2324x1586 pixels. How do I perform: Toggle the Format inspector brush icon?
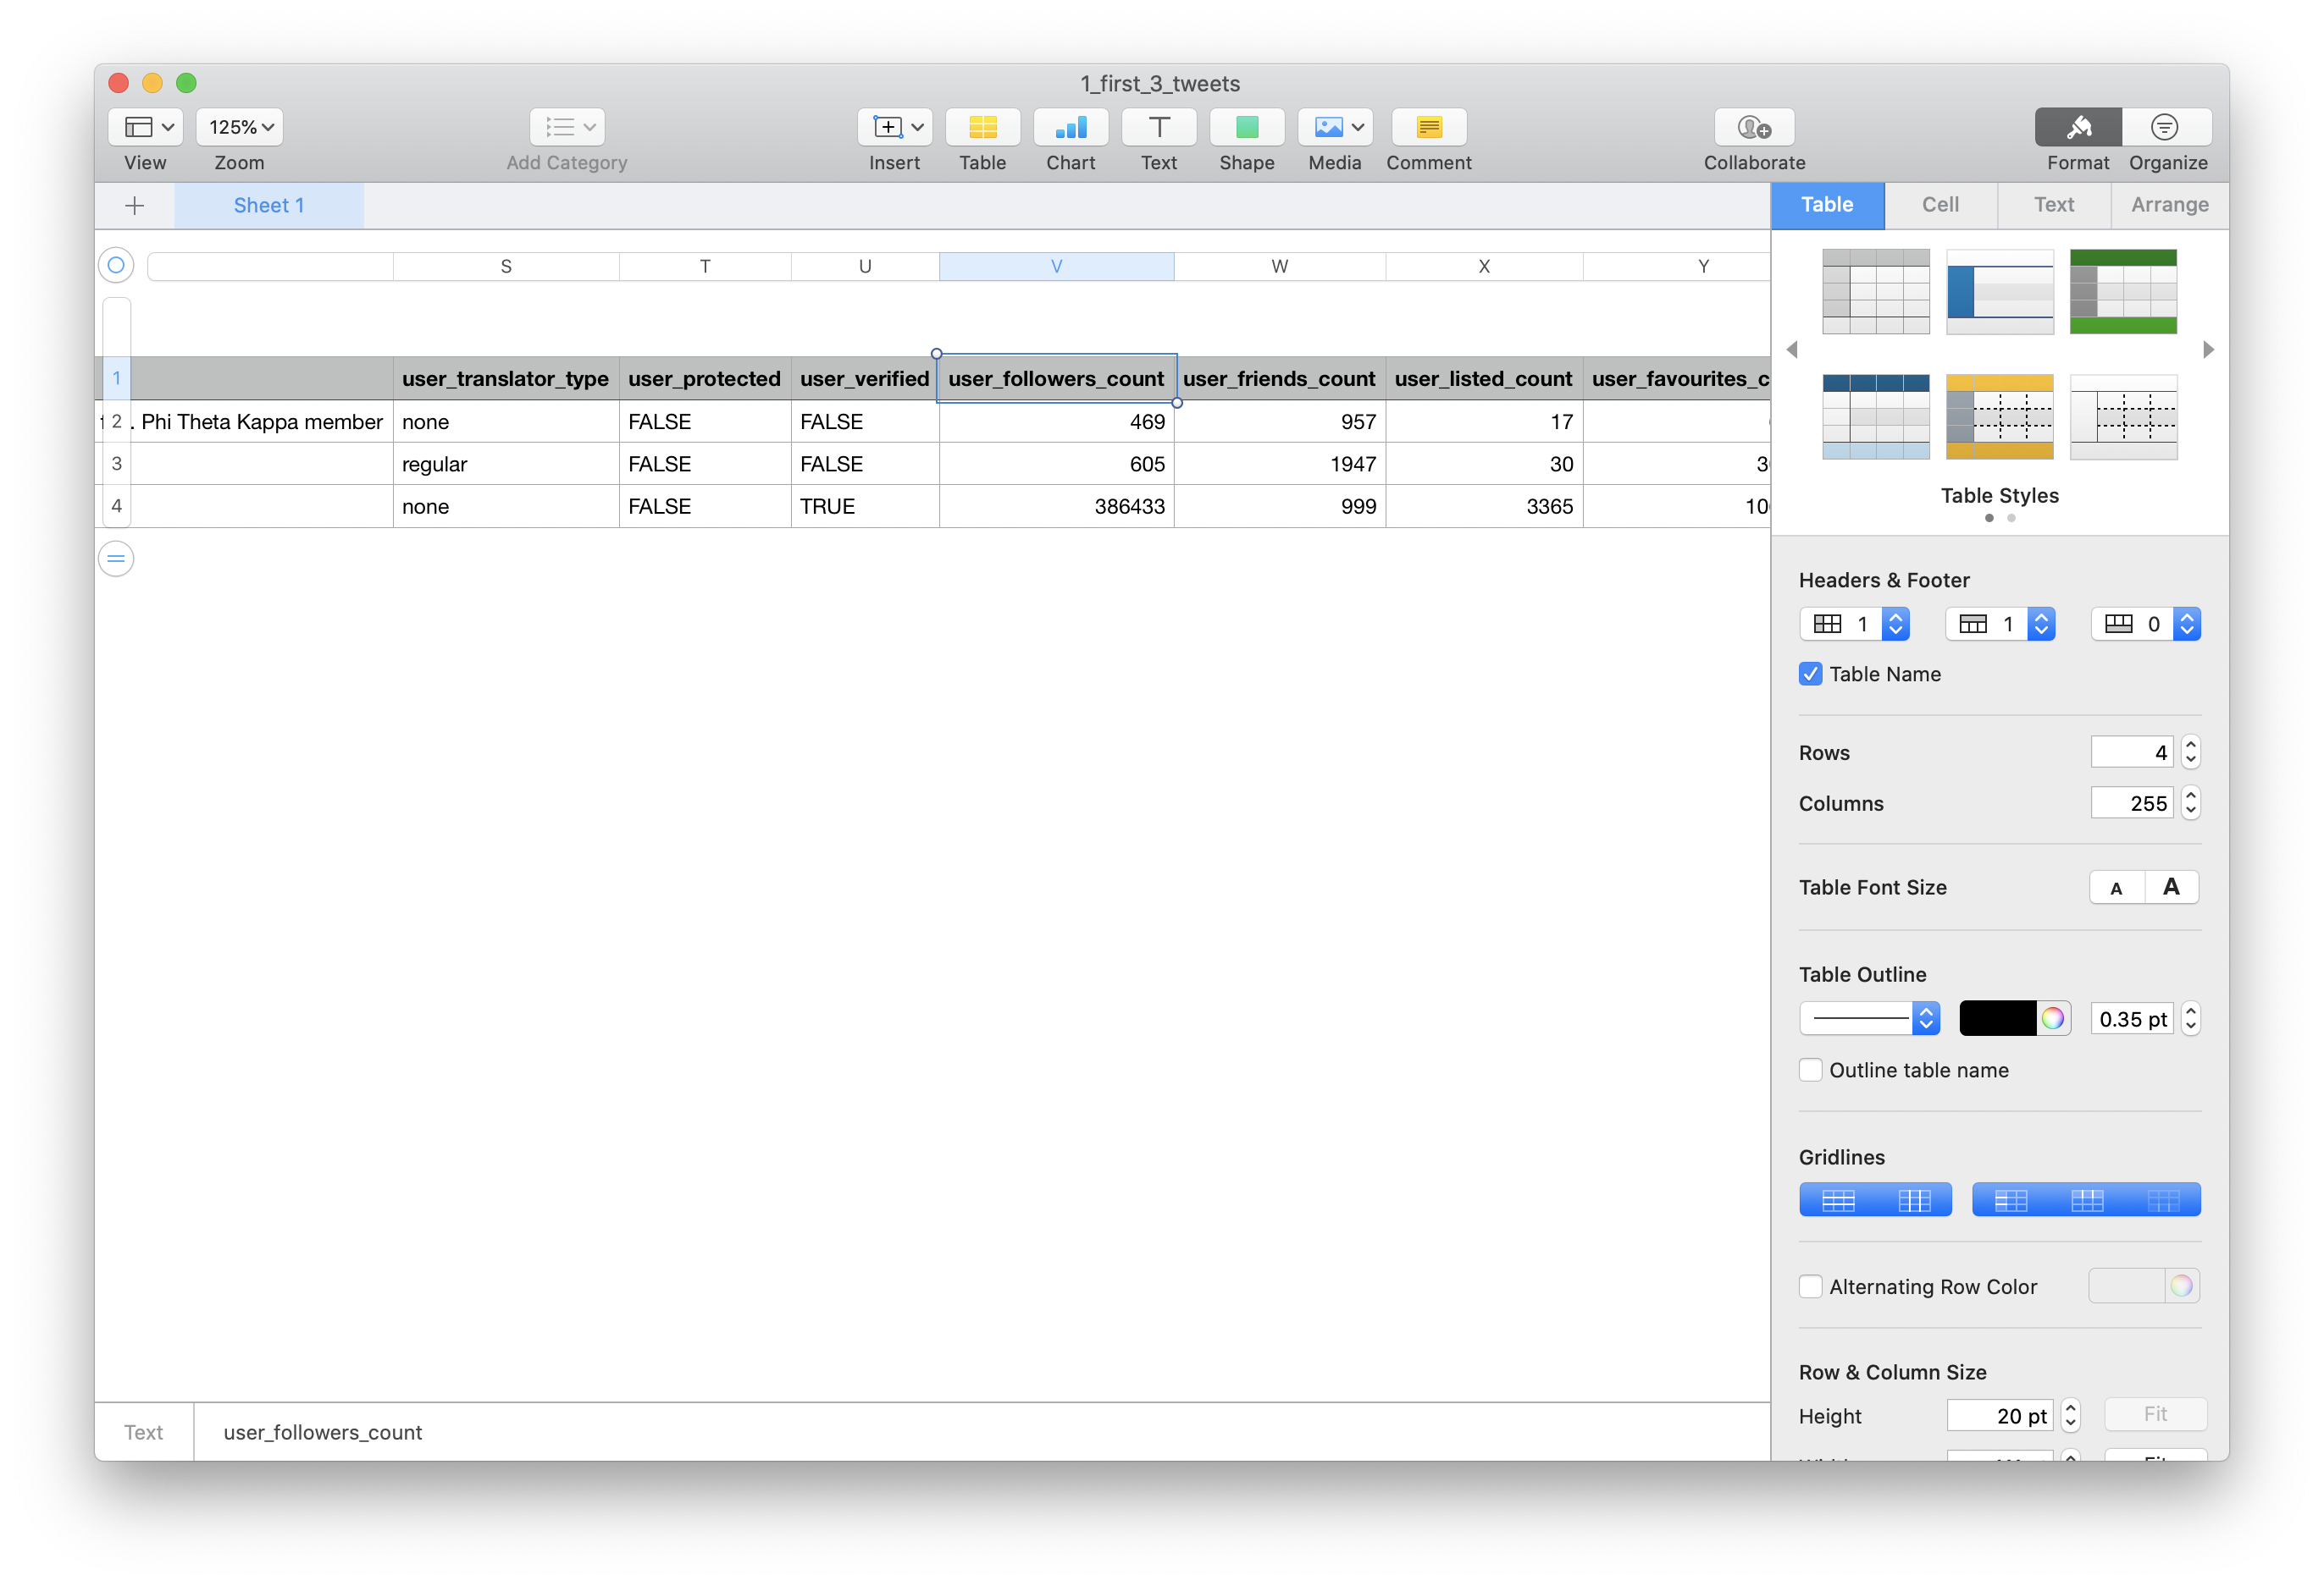click(2078, 127)
